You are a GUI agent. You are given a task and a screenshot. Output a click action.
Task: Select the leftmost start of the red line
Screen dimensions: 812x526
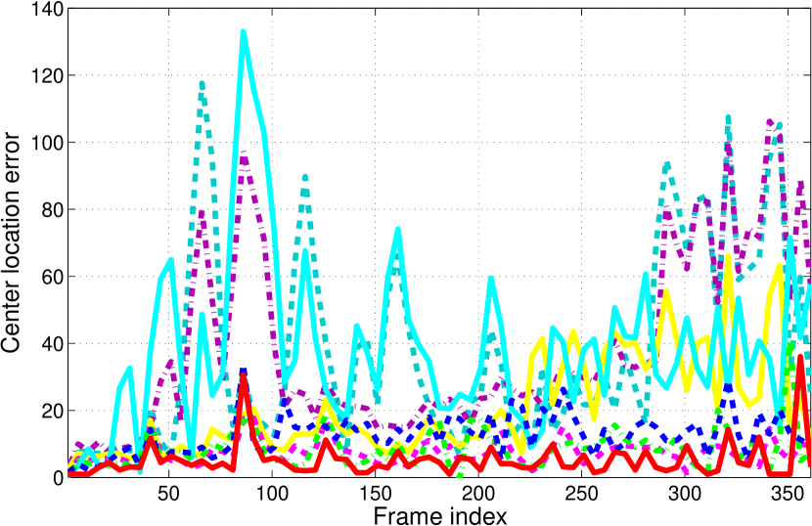70,474
